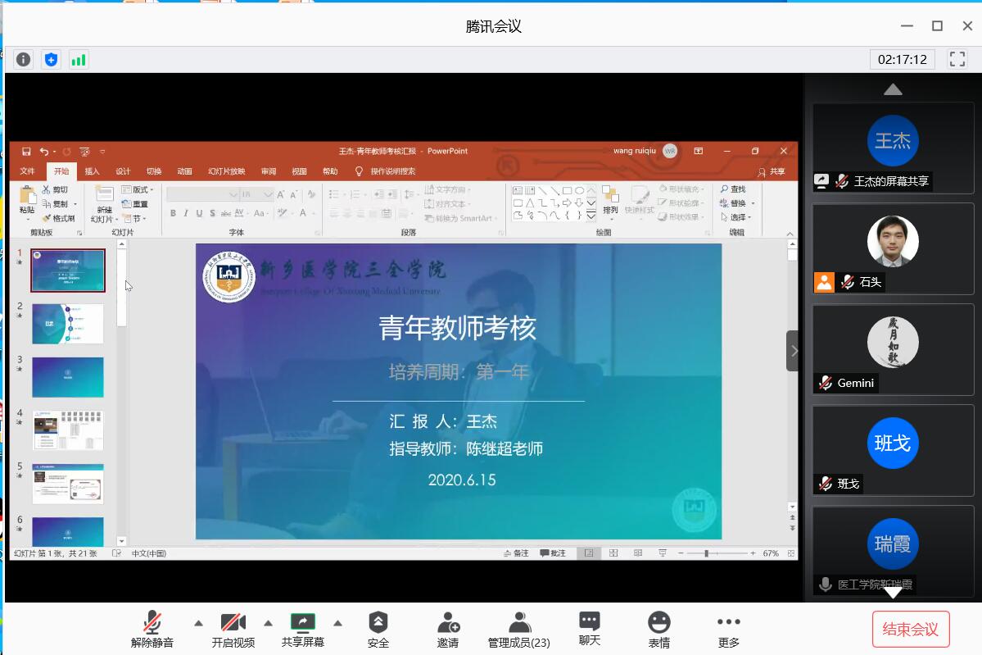This screenshot has height=655, width=982.
Task: Expand video options arrow beside 开启视频
Action: [268, 623]
